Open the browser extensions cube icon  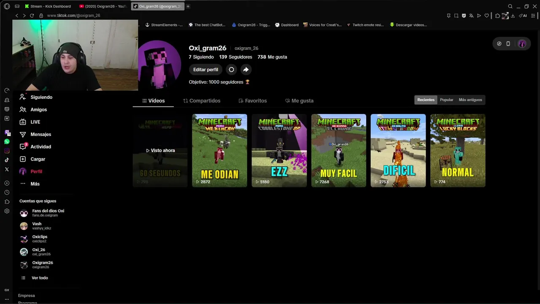point(497,16)
